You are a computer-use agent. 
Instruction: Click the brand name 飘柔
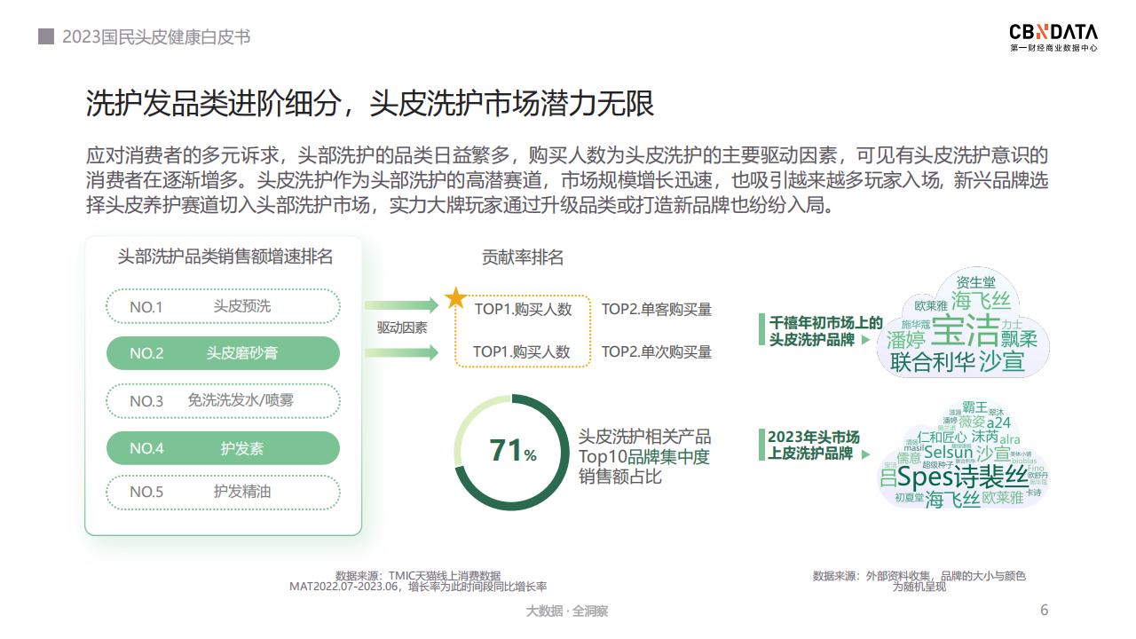point(1019,339)
